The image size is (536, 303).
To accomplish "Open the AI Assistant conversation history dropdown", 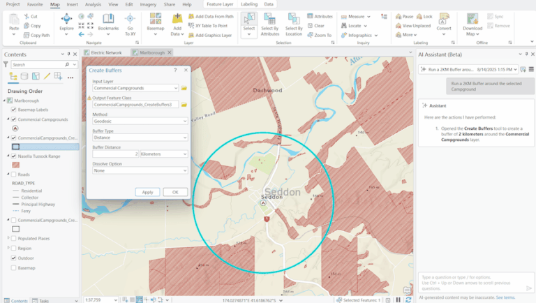I will point(515,69).
